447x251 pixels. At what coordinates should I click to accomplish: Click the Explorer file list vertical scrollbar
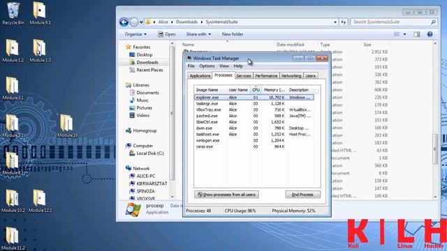[x=435, y=149]
